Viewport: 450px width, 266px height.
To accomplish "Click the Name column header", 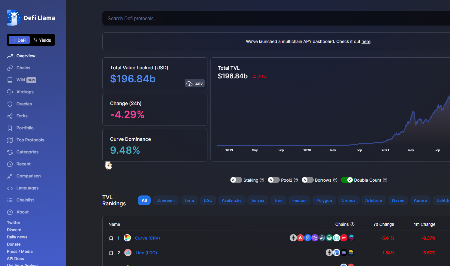I will tap(114, 224).
